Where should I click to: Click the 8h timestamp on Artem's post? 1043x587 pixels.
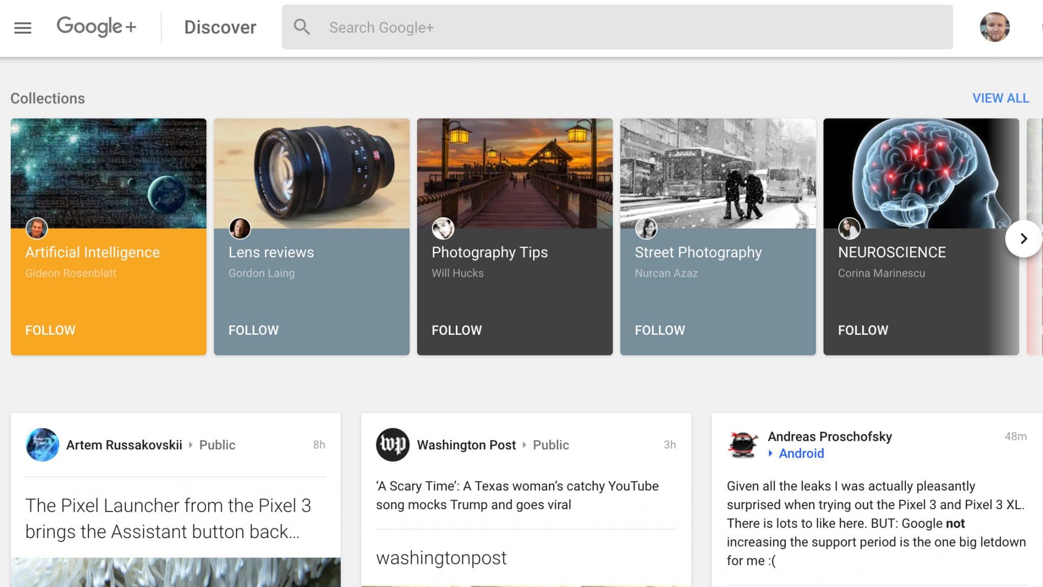click(x=319, y=445)
